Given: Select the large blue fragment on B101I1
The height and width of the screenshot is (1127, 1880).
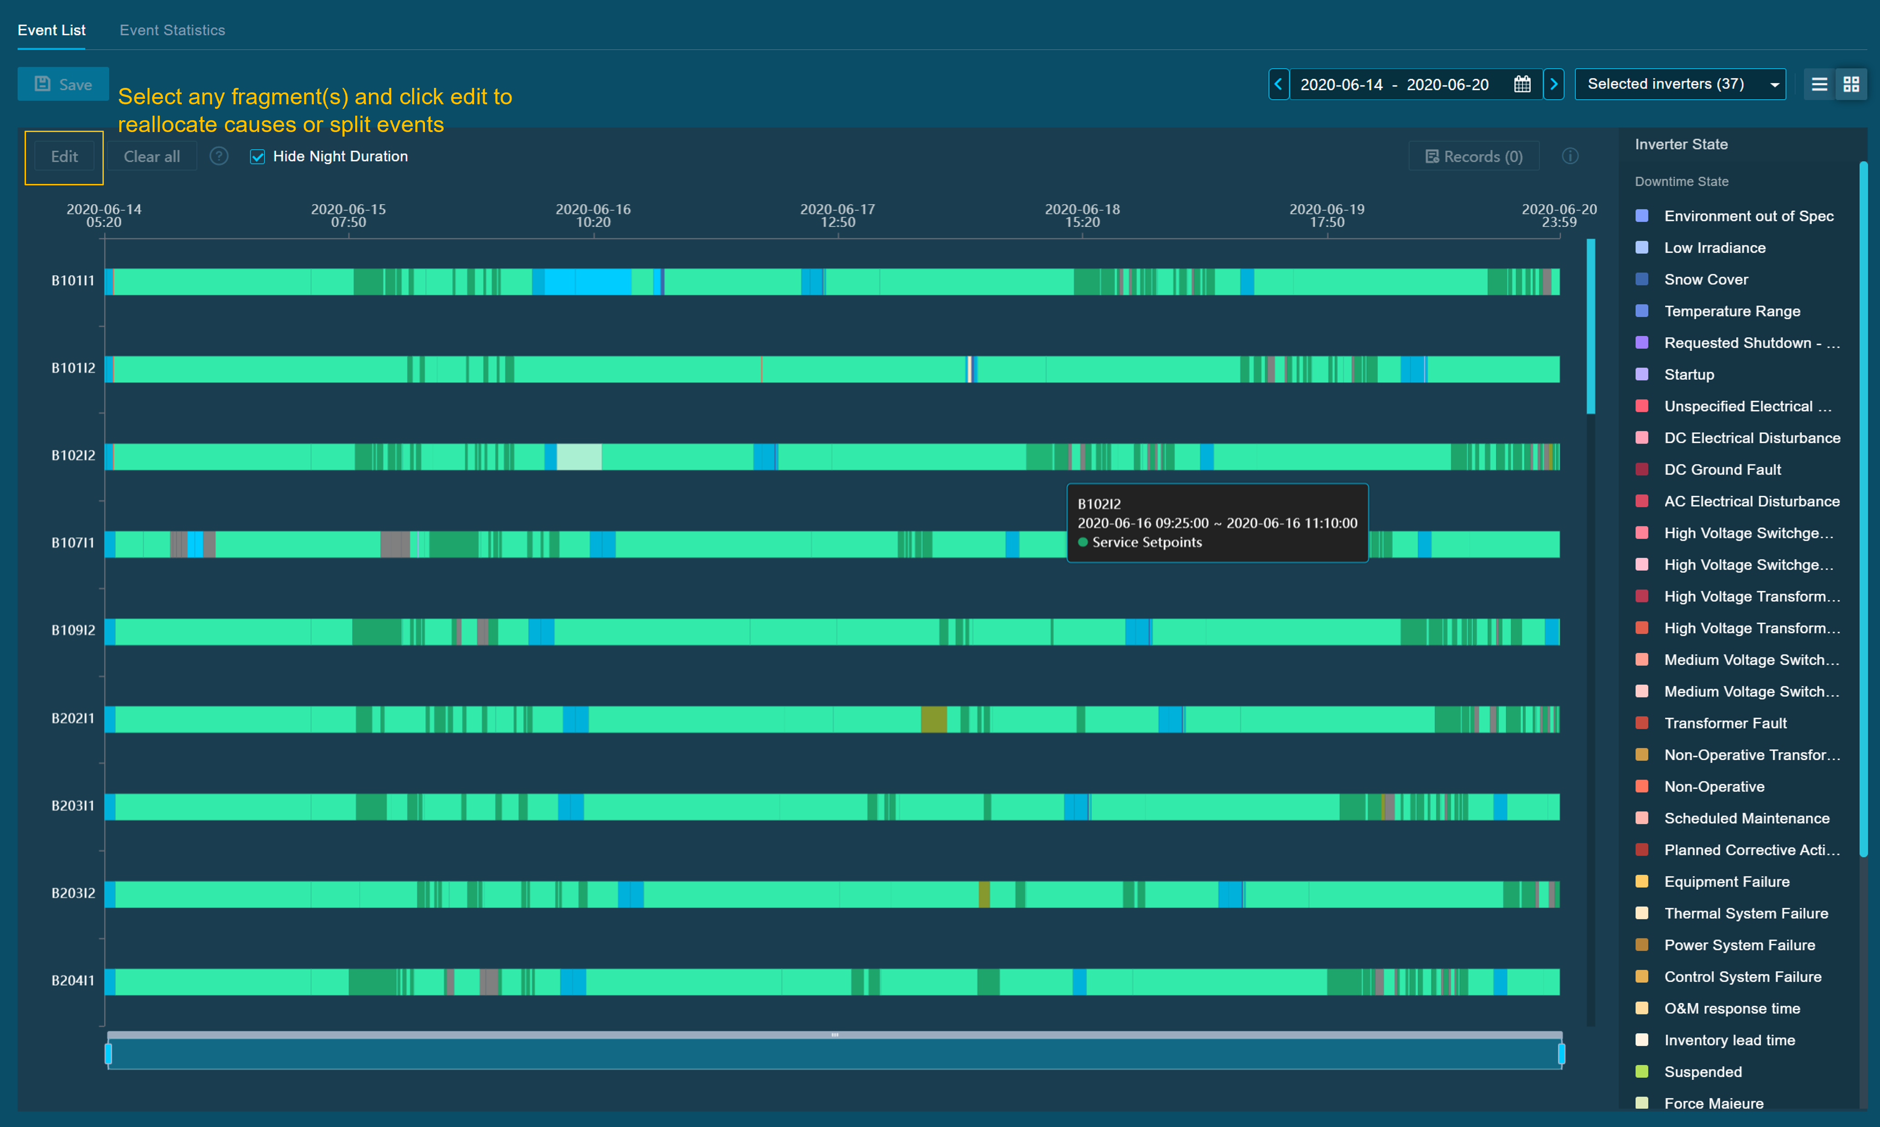Looking at the screenshot, I should pos(588,282).
